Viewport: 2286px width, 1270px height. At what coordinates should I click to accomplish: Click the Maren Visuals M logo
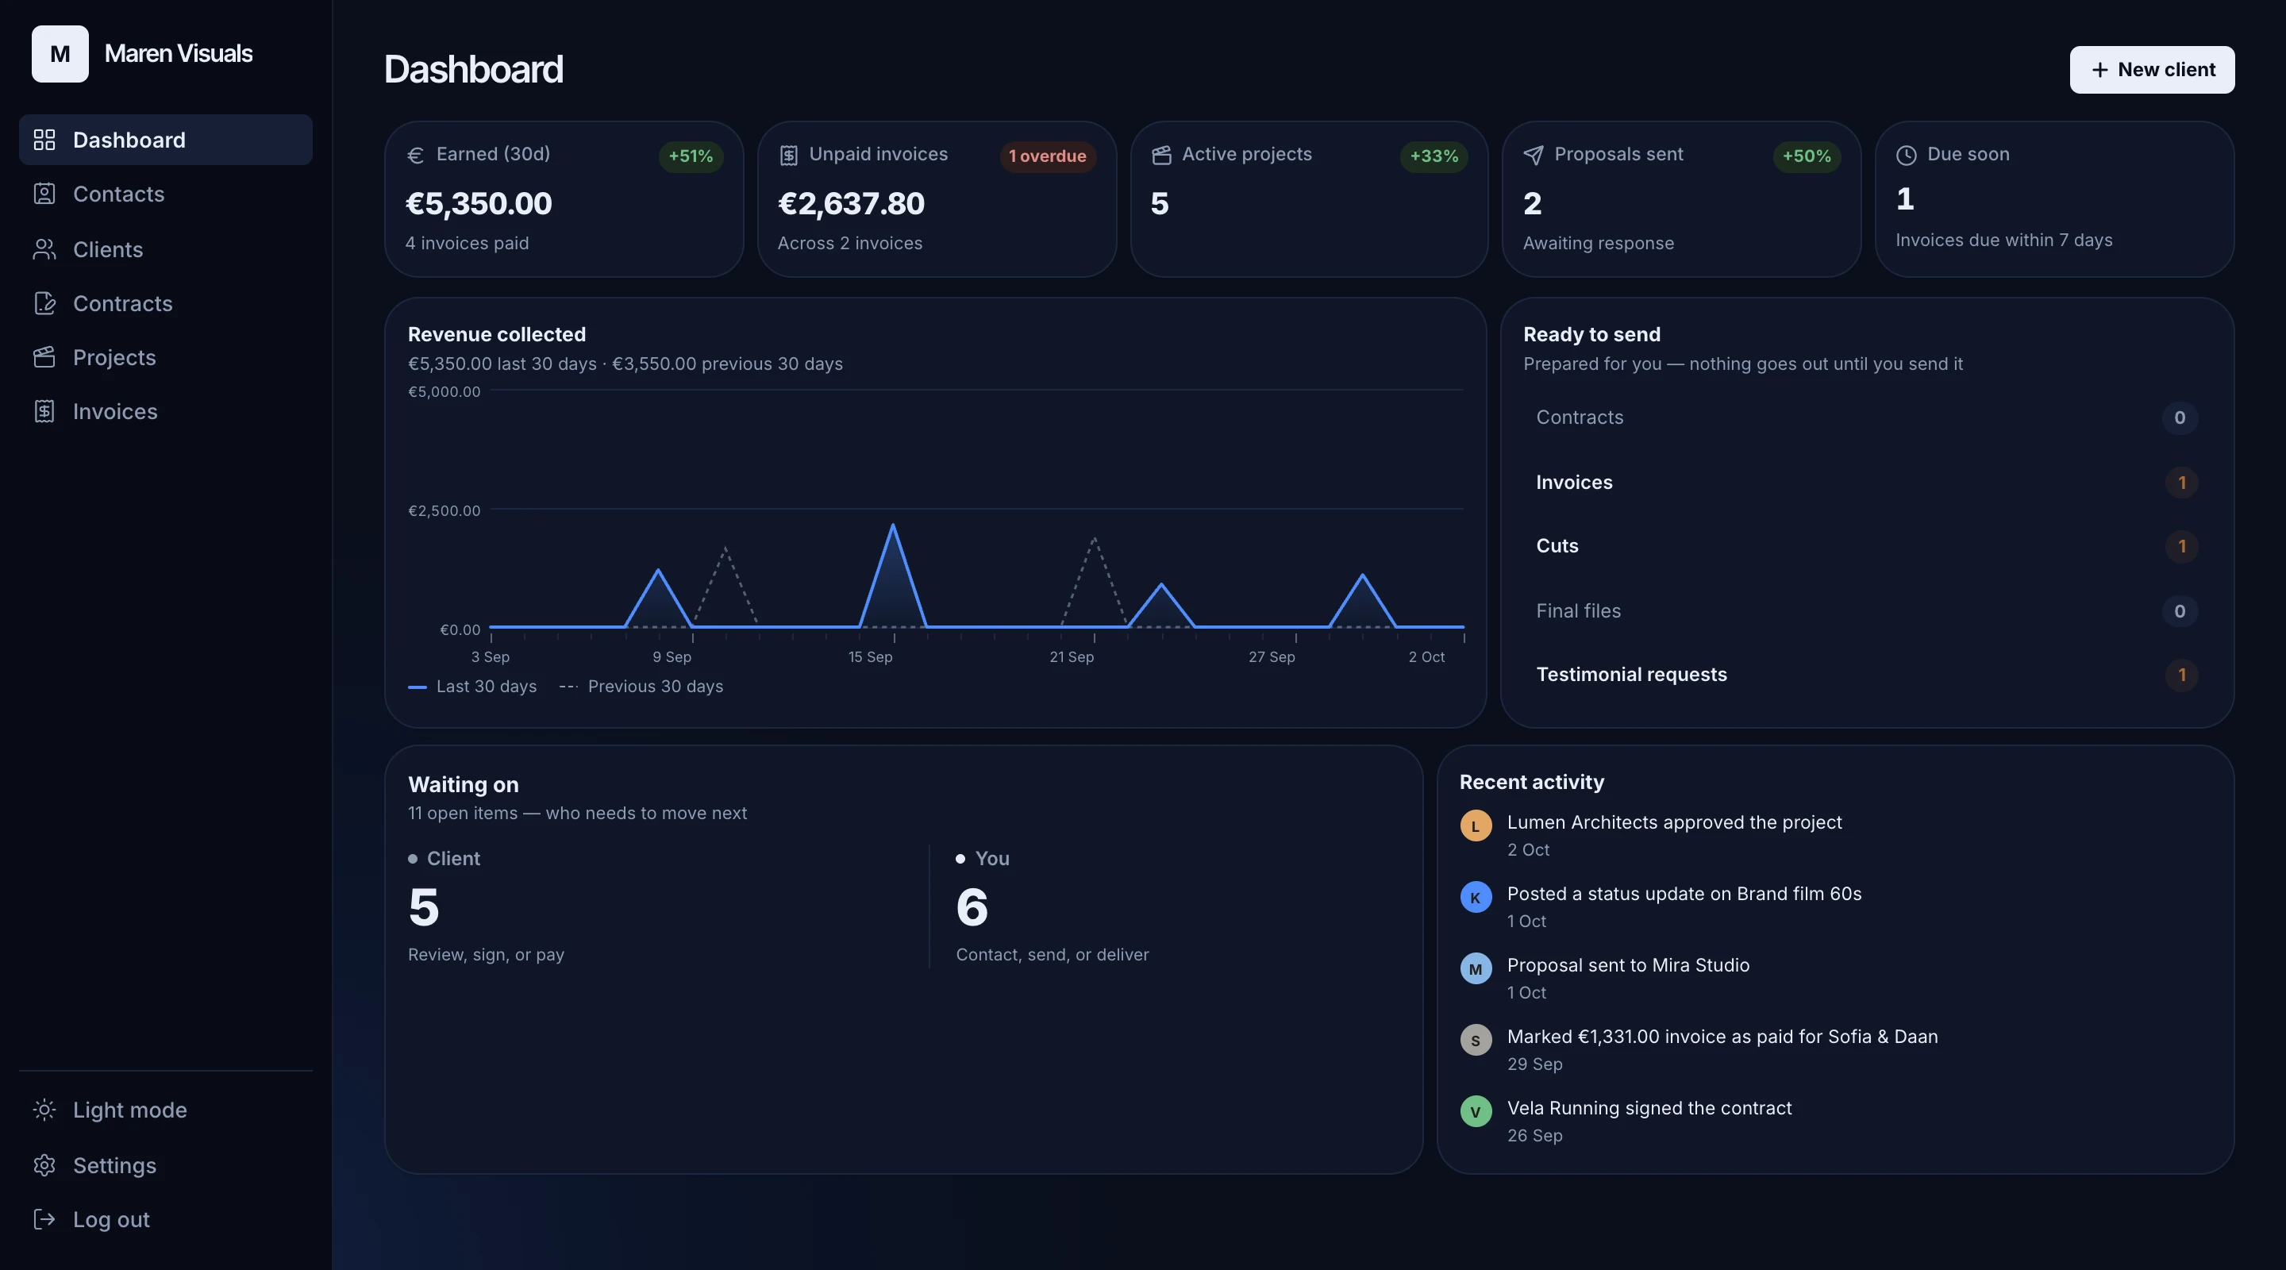click(60, 53)
